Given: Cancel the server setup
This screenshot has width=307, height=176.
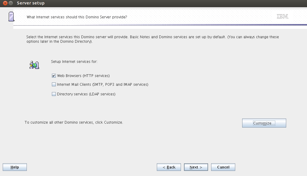Looking at the screenshot, I should click(x=223, y=167).
